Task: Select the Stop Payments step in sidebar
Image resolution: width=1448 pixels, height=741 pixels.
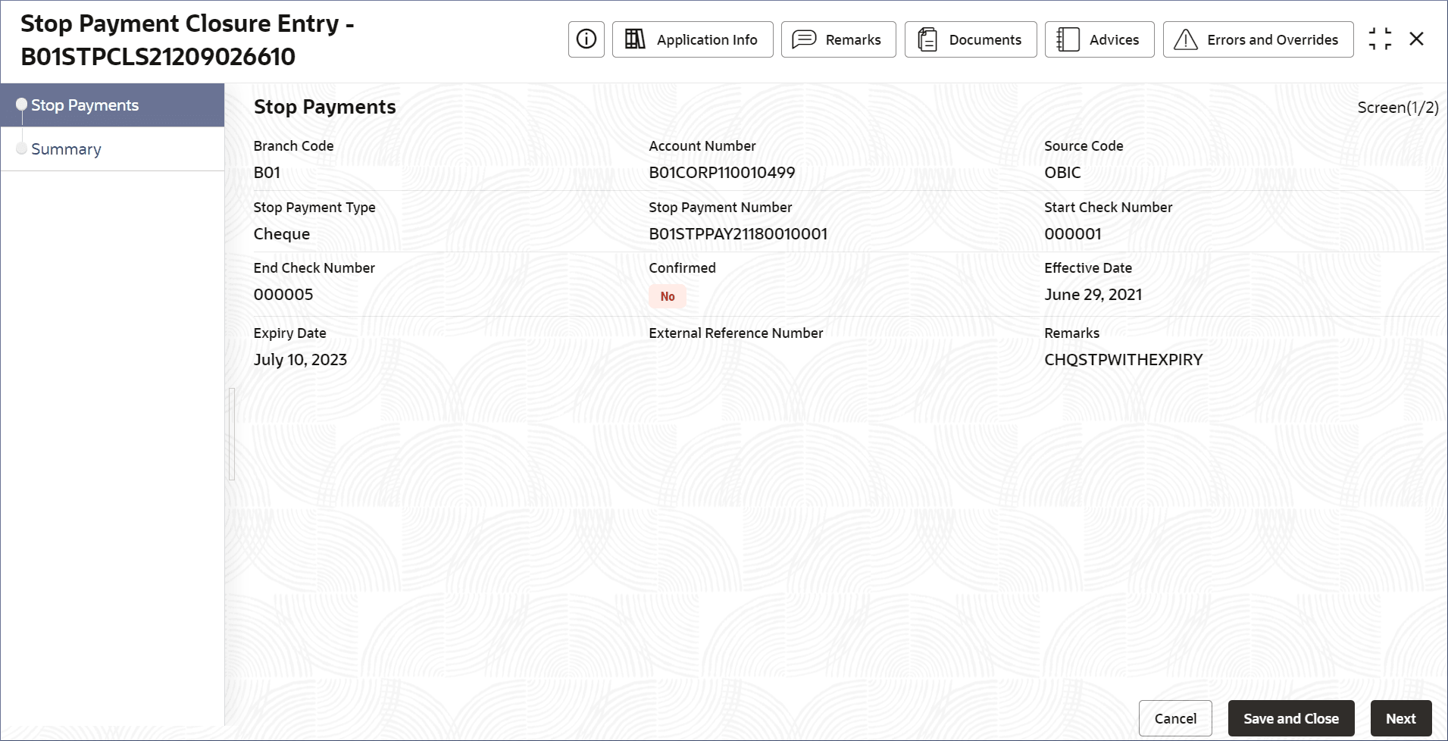Action: 112,105
